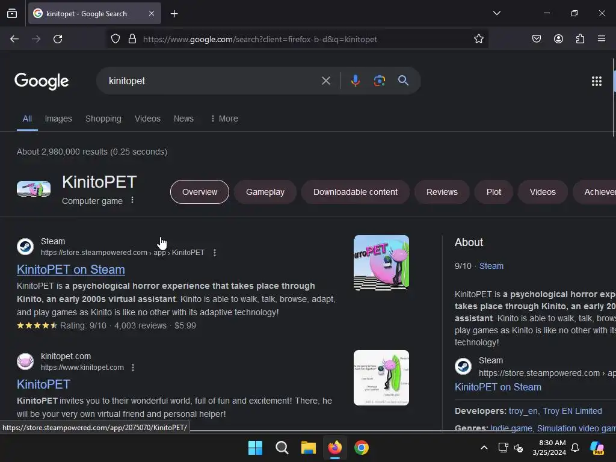Clear the search box with the X icon
616x462 pixels.
pos(325,81)
